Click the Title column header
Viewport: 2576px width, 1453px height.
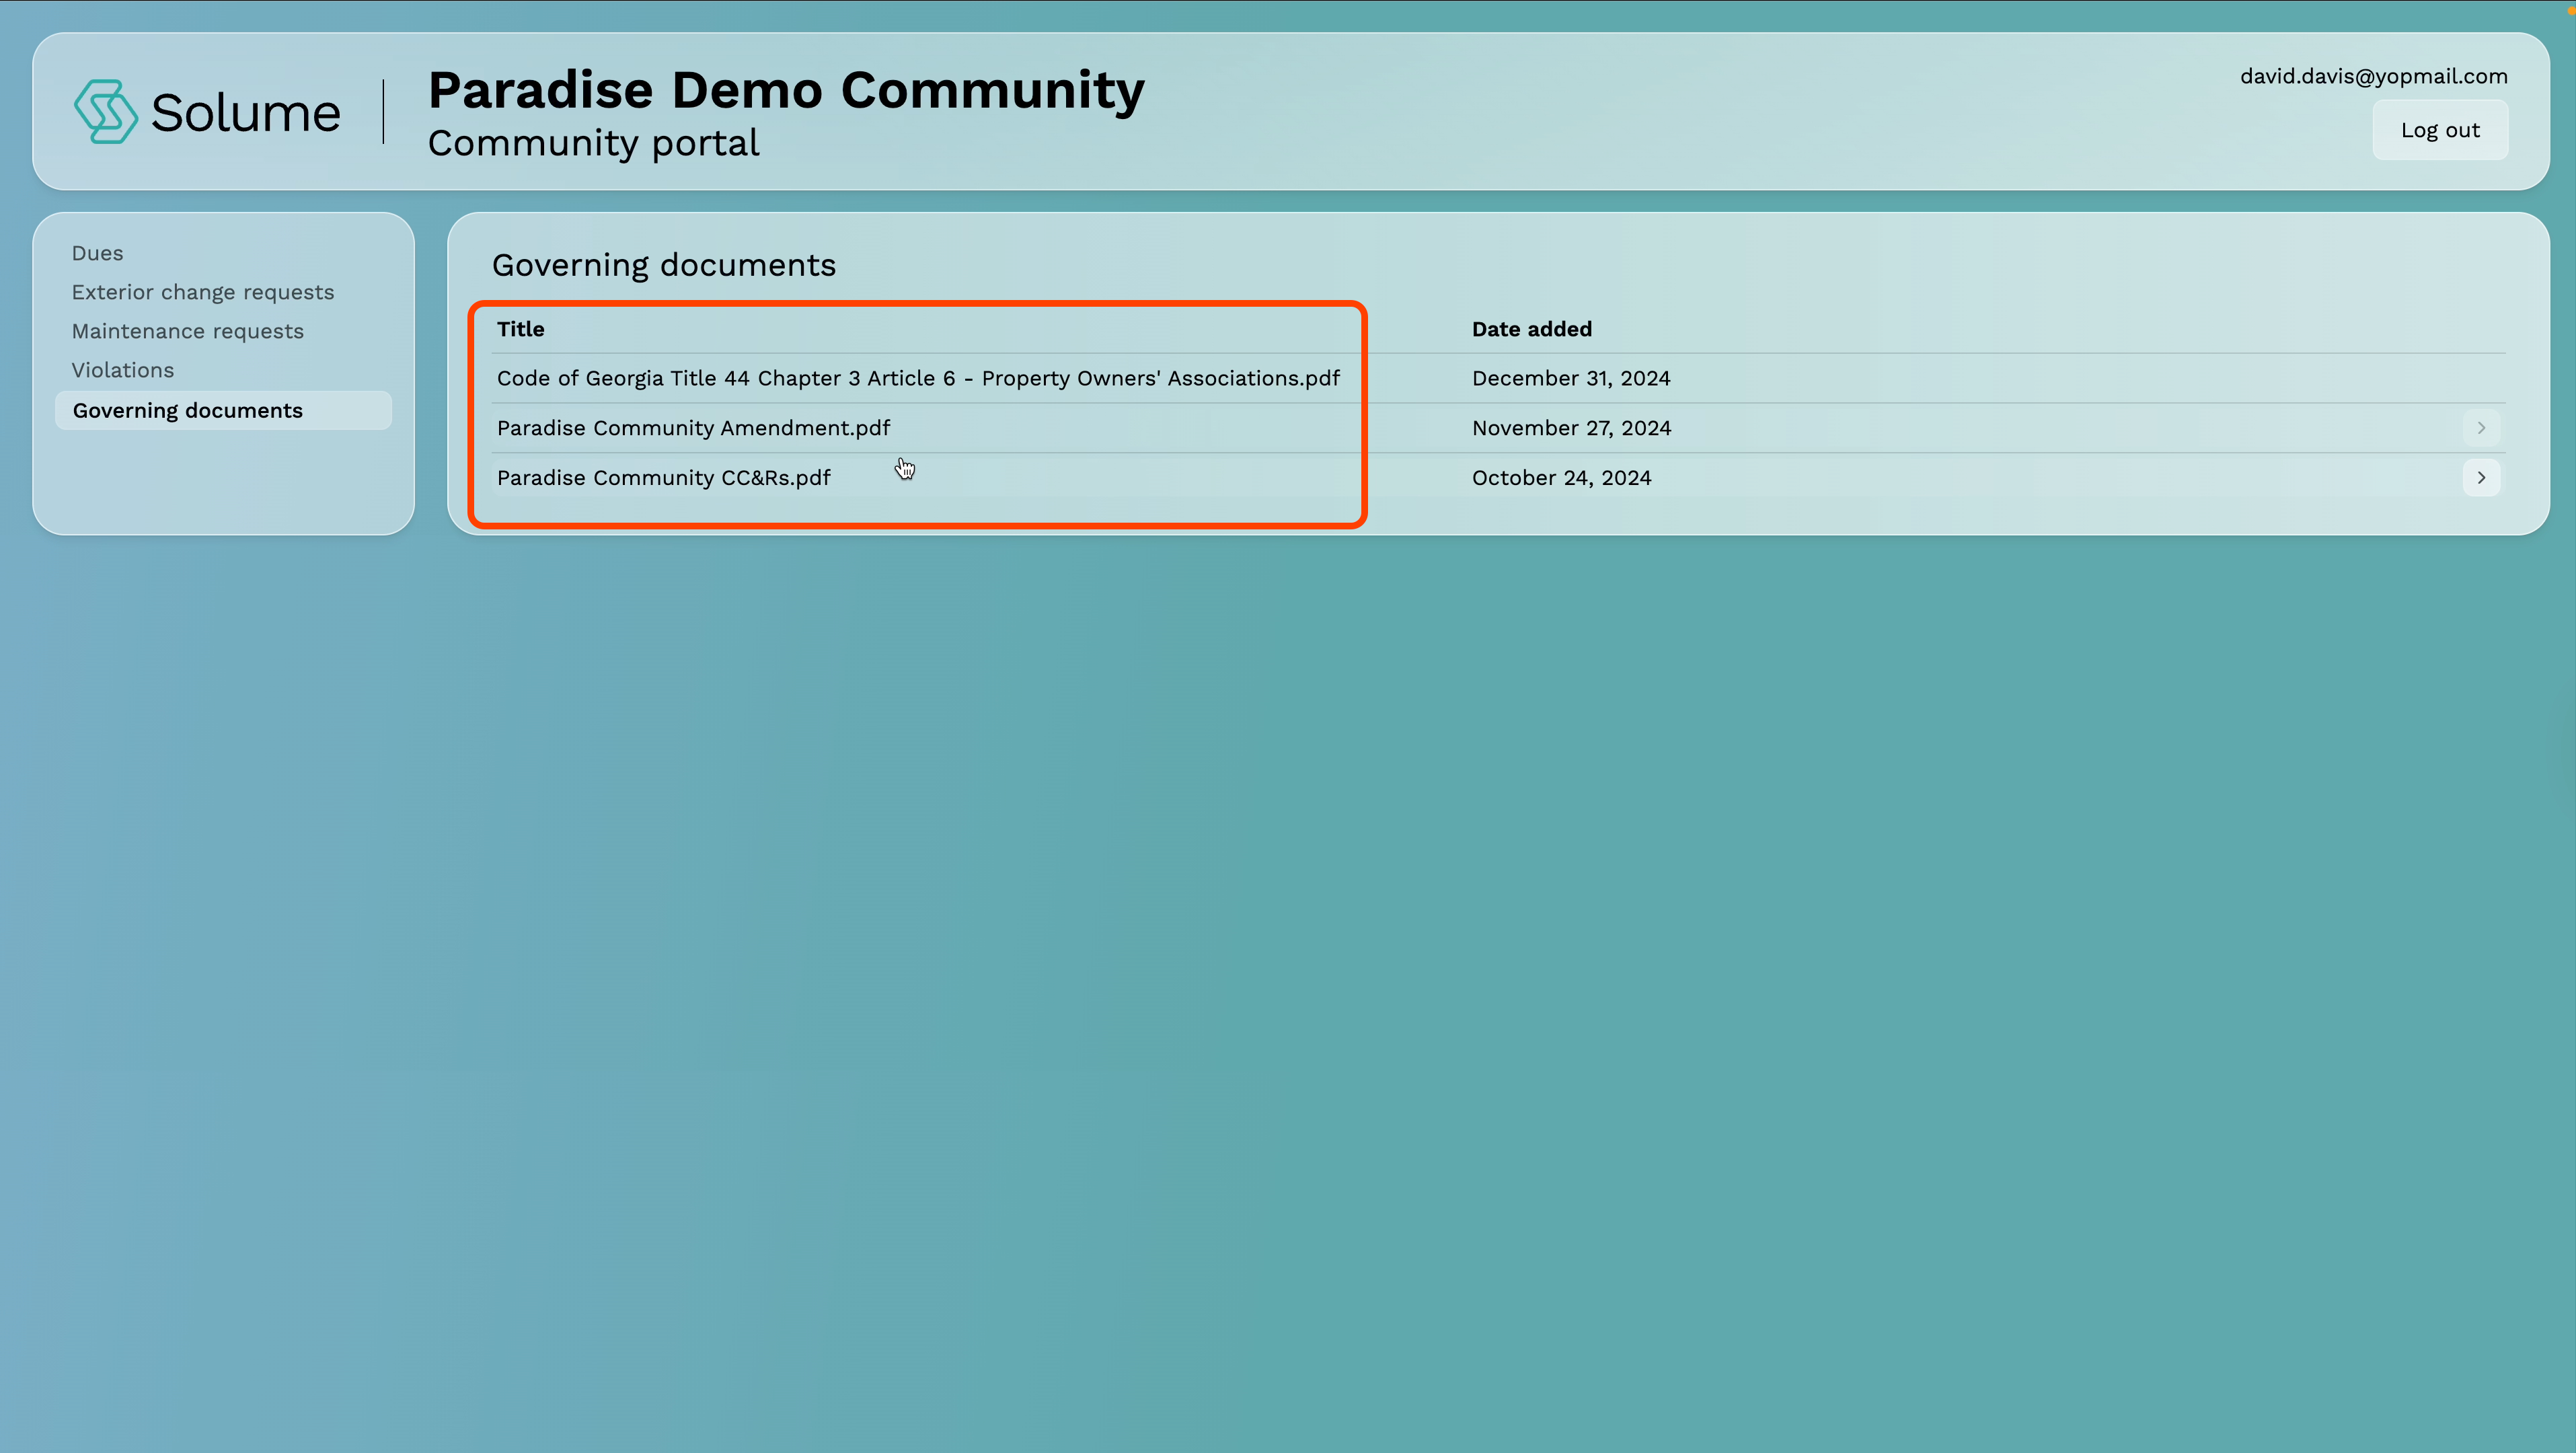point(521,329)
